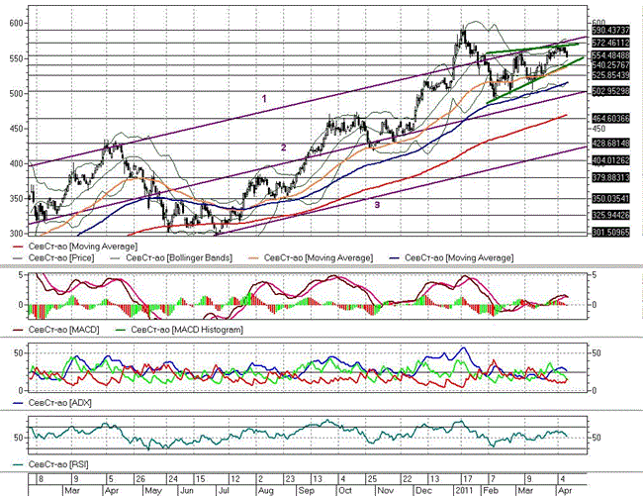
Task: Select the 464.60366 price level label
Action: (x=610, y=119)
